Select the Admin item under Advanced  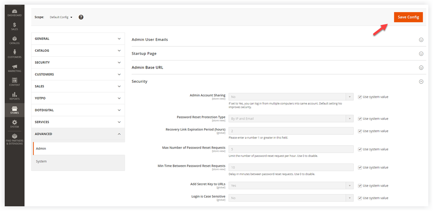[79, 148]
